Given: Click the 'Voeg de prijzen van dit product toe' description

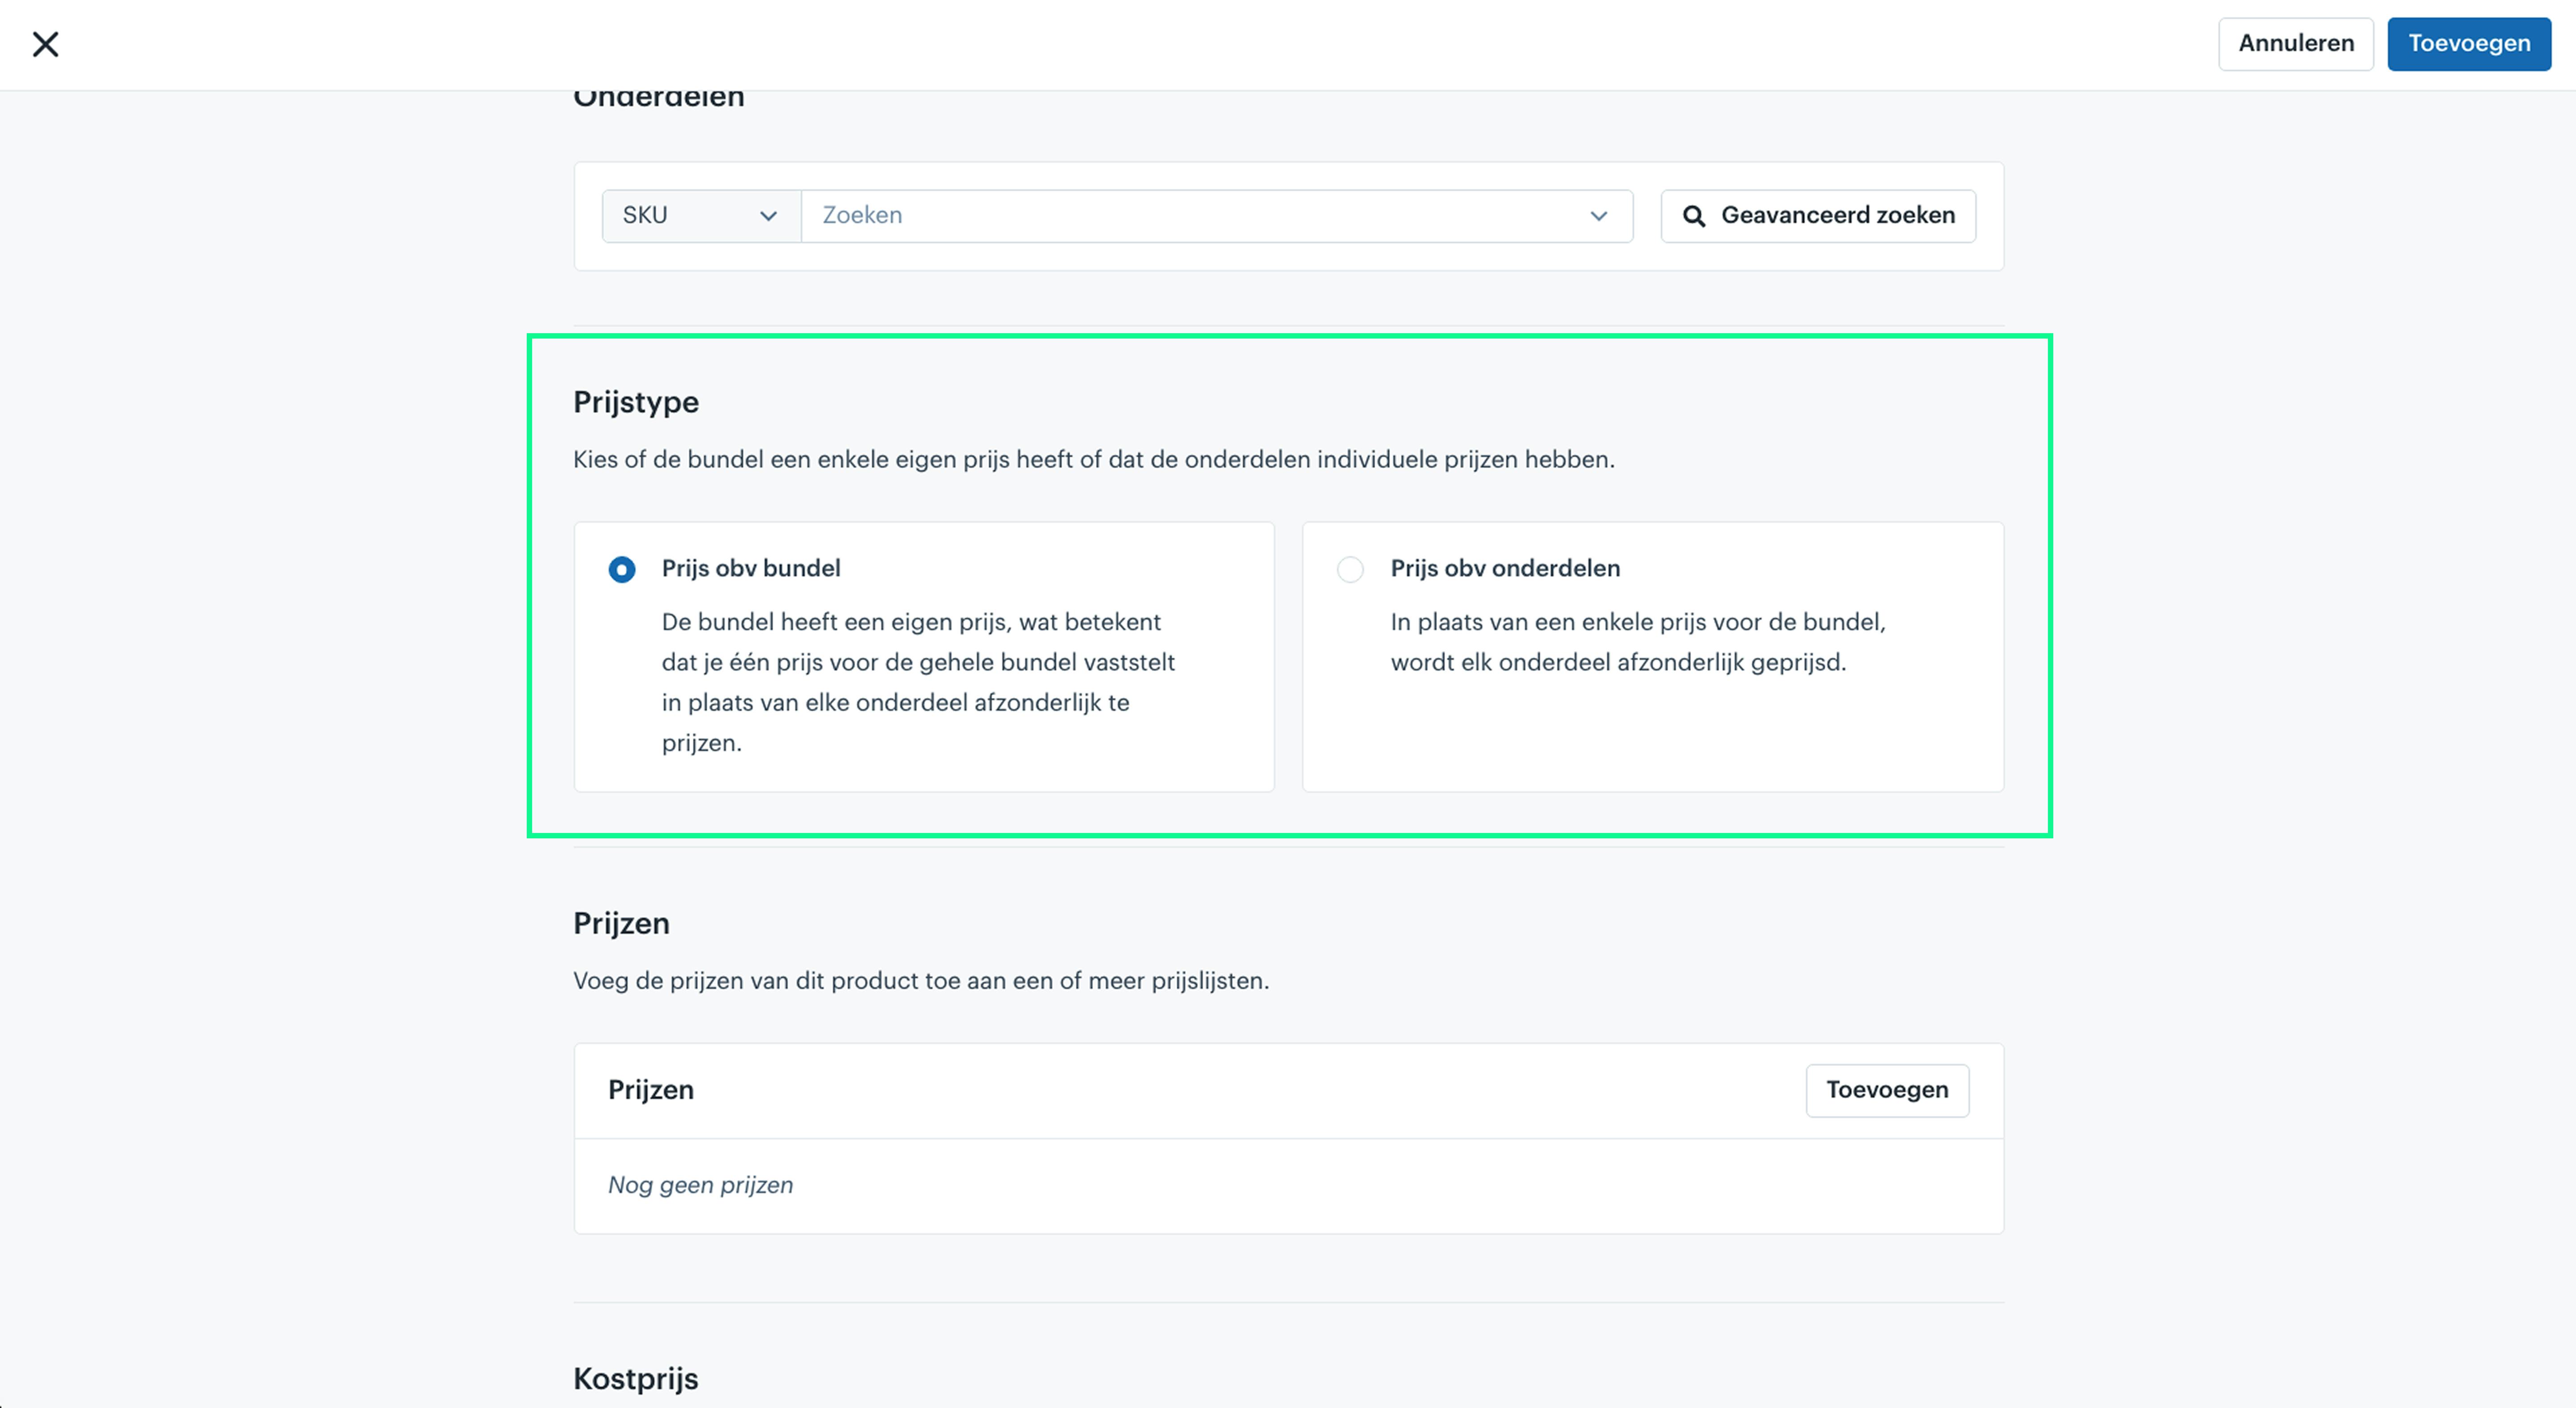Looking at the screenshot, I should (x=921, y=981).
